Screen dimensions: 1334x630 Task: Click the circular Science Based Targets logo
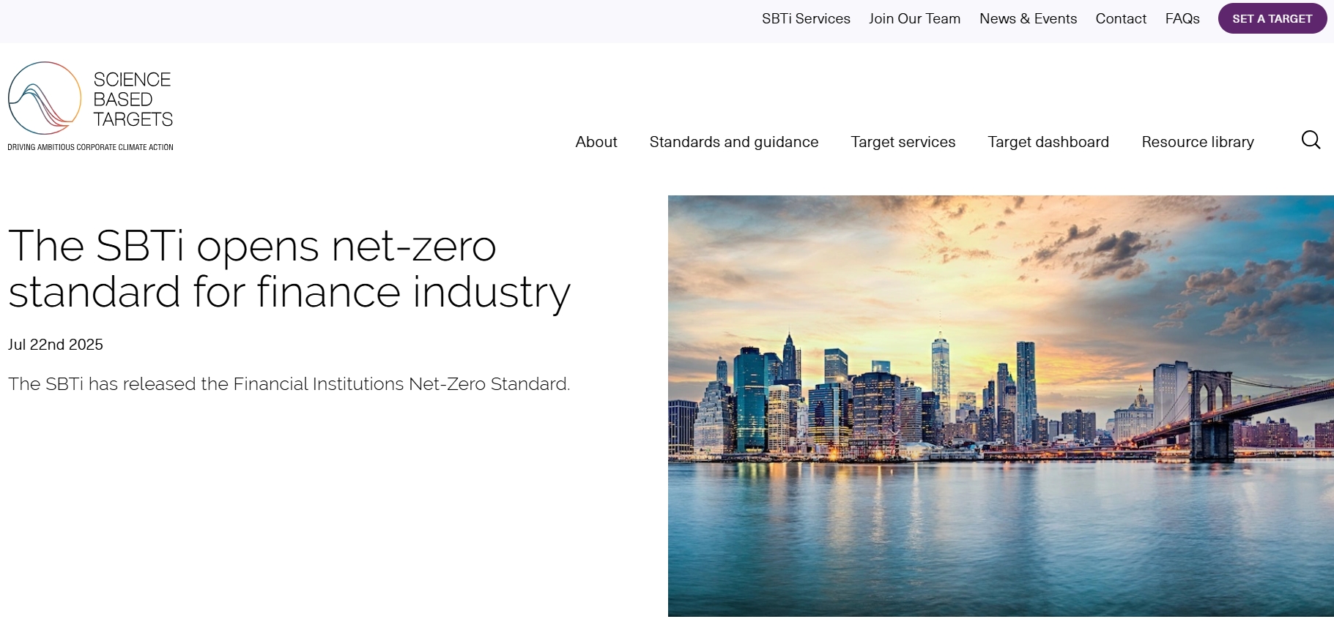tap(45, 98)
